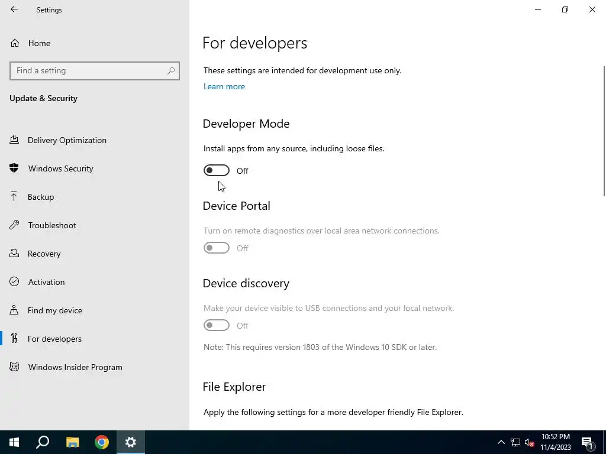The image size is (606, 454).
Task: Open the notification center icon
Action: pos(587,442)
